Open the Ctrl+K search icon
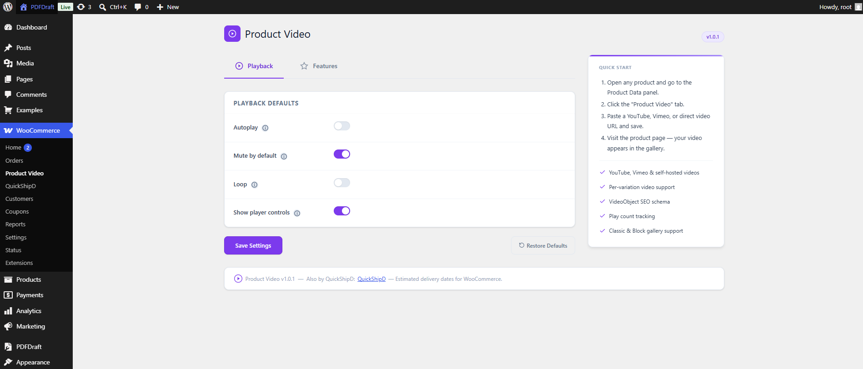The height and width of the screenshot is (369, 863). [103, 7]
